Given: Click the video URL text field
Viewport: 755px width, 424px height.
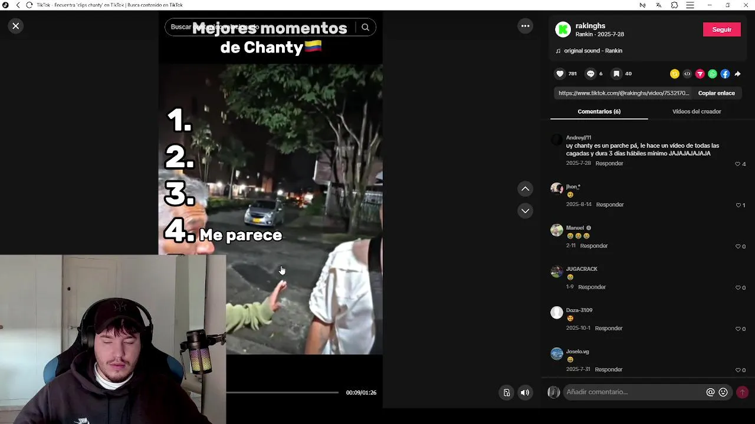Looking at the screenshot, I should pos(623,93).
